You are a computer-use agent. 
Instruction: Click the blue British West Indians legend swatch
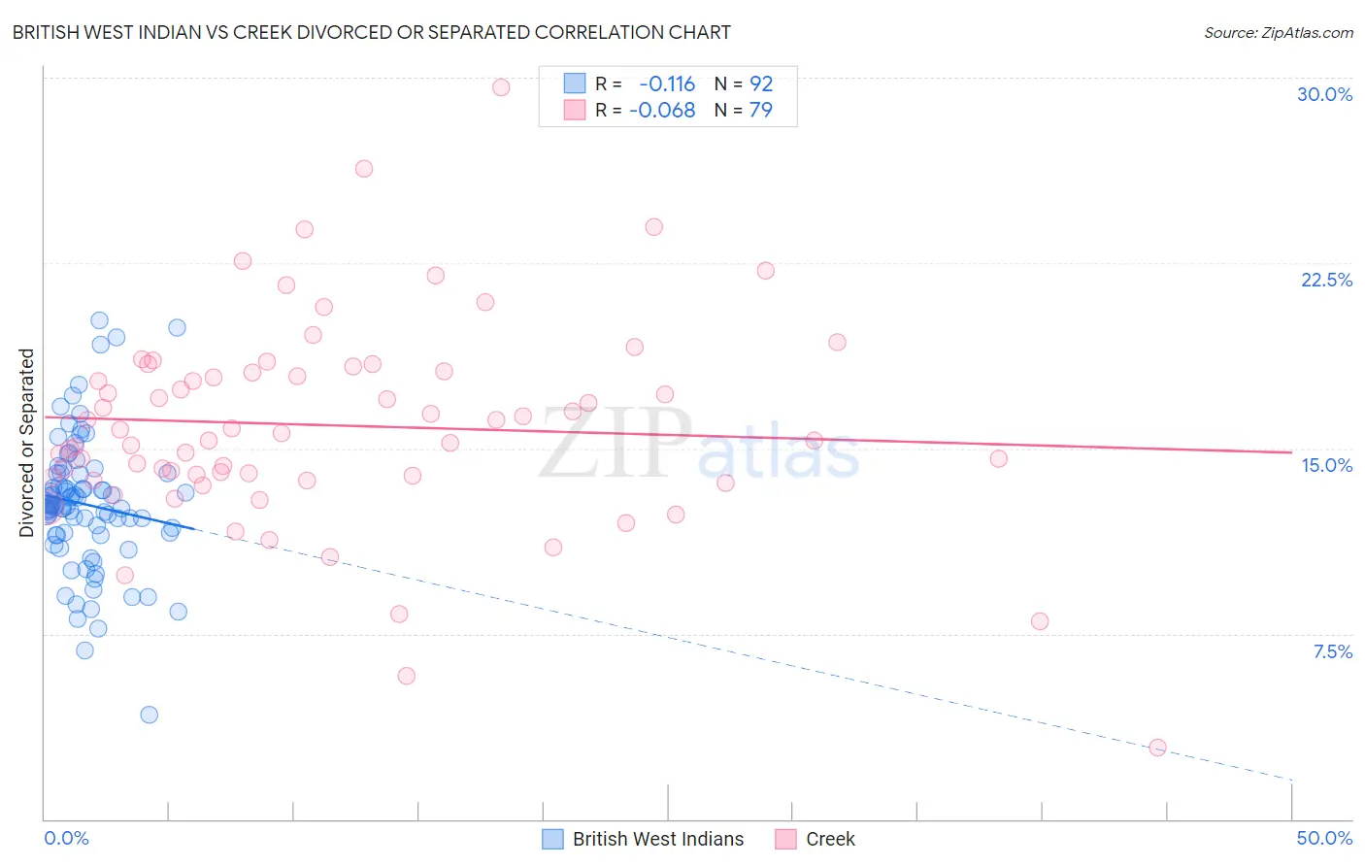552,839
